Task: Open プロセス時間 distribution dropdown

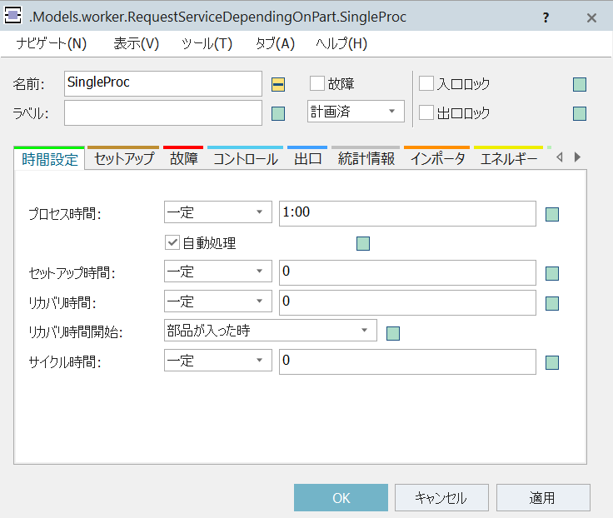Action: [x=217, y=212]
